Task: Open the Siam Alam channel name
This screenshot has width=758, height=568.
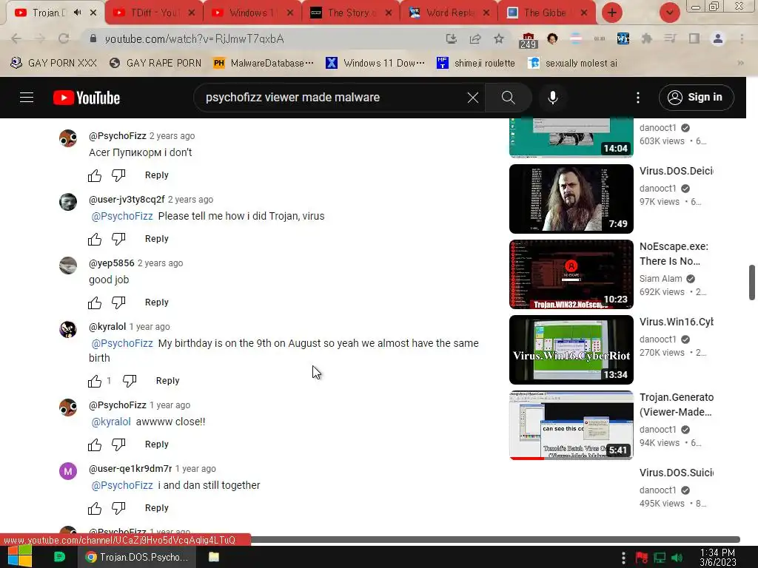Action: pyautogui.click(x=660, y=279)
